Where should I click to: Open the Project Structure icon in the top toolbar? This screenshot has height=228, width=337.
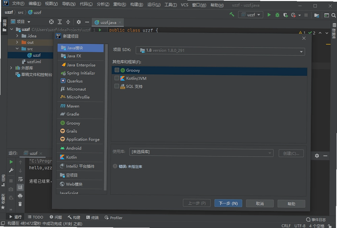[x=316, y=15]
